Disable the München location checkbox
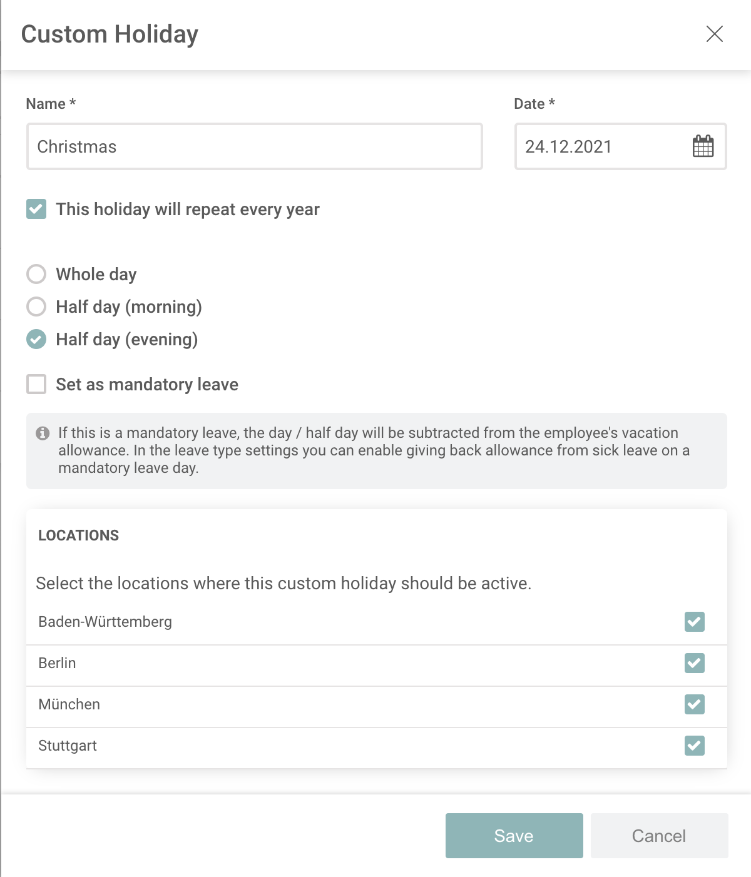This screenshot has height=877, width=751. pos(694,704)
